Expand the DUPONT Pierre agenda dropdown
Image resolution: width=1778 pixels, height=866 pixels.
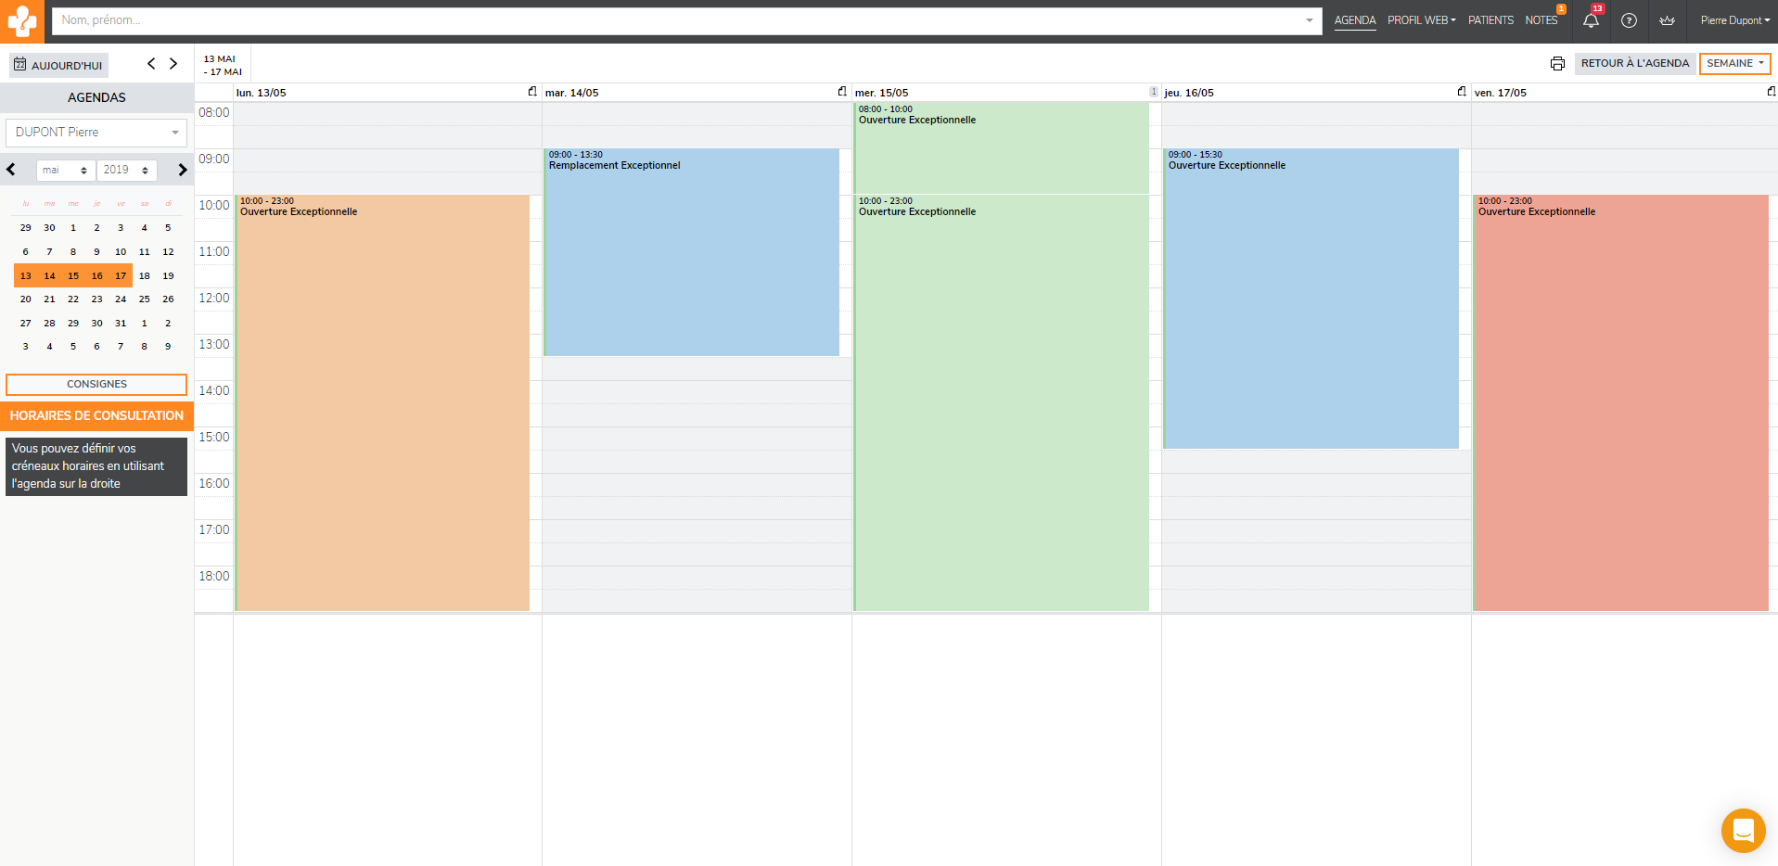click(x=96, y=133)
